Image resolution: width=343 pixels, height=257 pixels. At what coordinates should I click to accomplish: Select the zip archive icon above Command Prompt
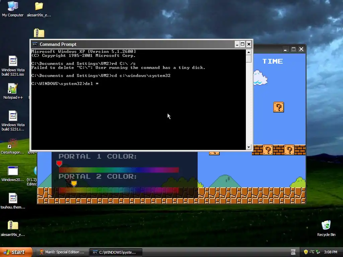pos(39,33)
